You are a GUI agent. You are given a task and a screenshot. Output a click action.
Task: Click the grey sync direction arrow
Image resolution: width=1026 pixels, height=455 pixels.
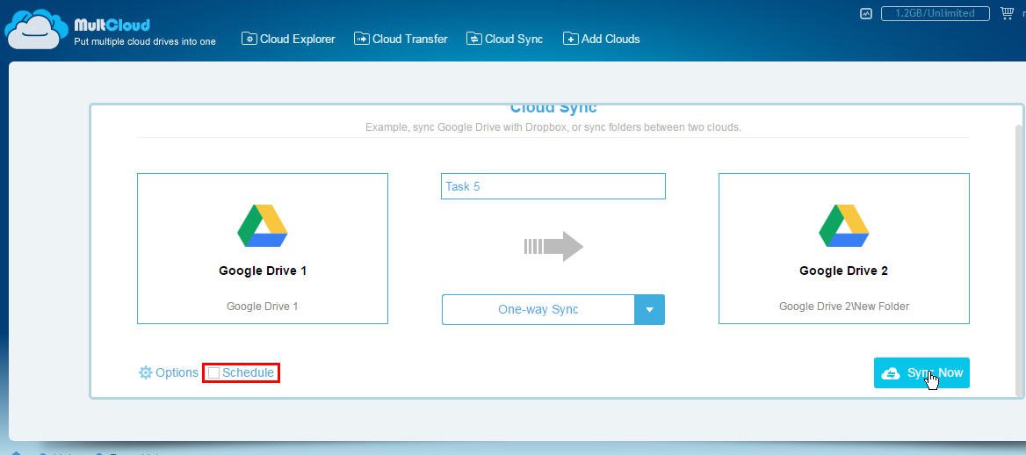point(553,246)
